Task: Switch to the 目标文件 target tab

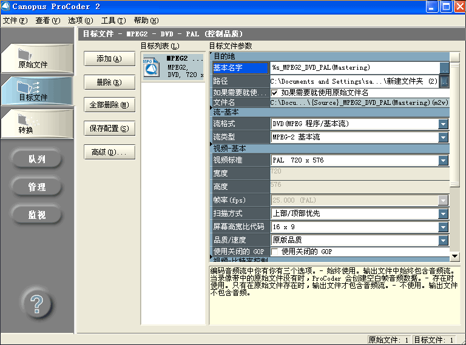Action: coord(38,90)
